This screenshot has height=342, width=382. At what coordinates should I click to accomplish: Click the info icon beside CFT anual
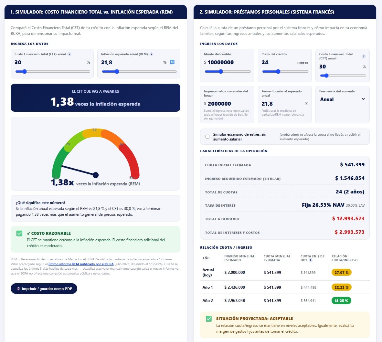69,54
